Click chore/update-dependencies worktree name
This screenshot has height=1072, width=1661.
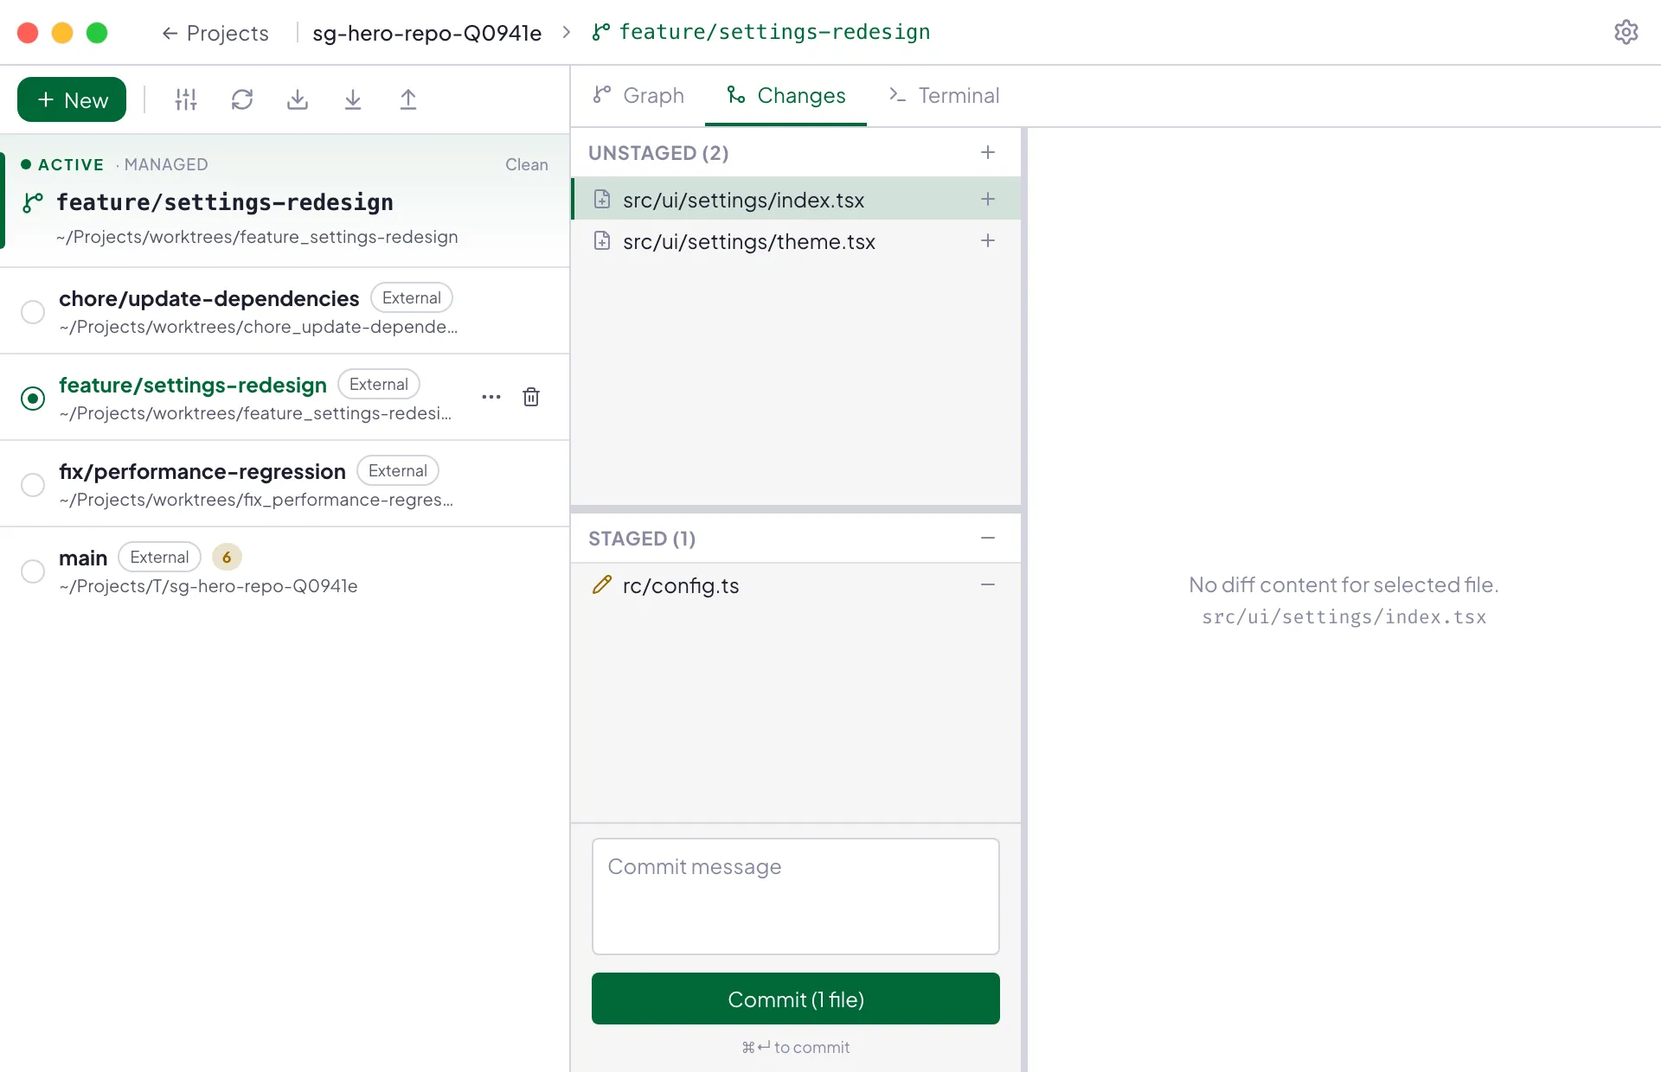[x=209, y=298]
